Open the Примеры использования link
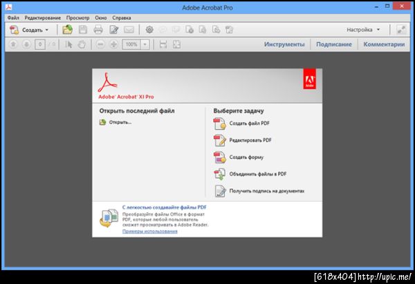Image resolution: width=415 pixels, height=284 pixels. click(x=150, y=231)
